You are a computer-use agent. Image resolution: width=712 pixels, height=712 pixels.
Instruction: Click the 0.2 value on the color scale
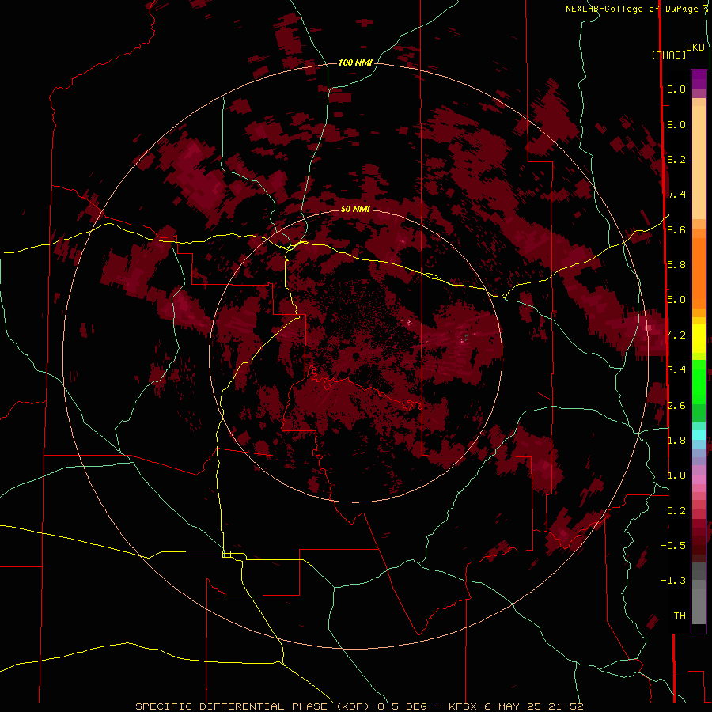point(676,510)
